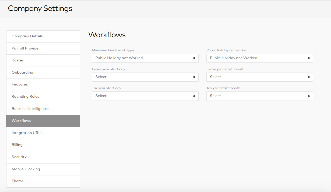Open the Onboarding settings page
The image size is (331, 192).
pyautogui.click(x=43, y=73)
